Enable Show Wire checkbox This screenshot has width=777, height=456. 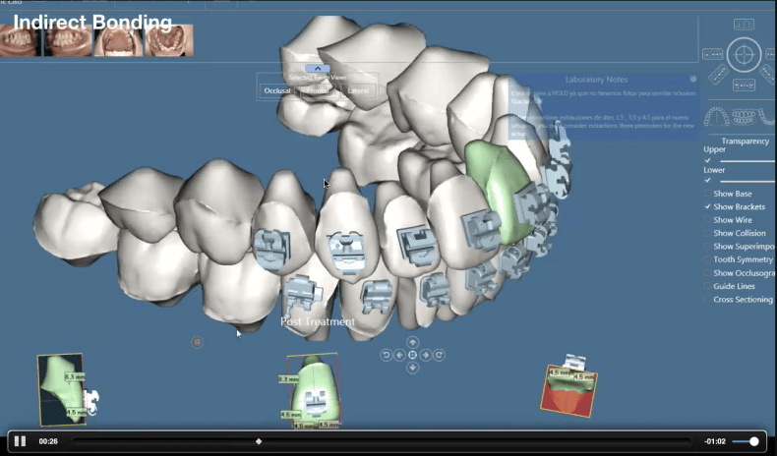point(707,220)
